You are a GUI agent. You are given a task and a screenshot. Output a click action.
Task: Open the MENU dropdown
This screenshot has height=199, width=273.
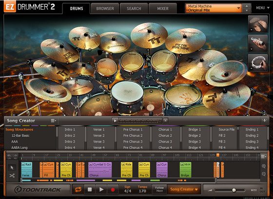point(263,8)
